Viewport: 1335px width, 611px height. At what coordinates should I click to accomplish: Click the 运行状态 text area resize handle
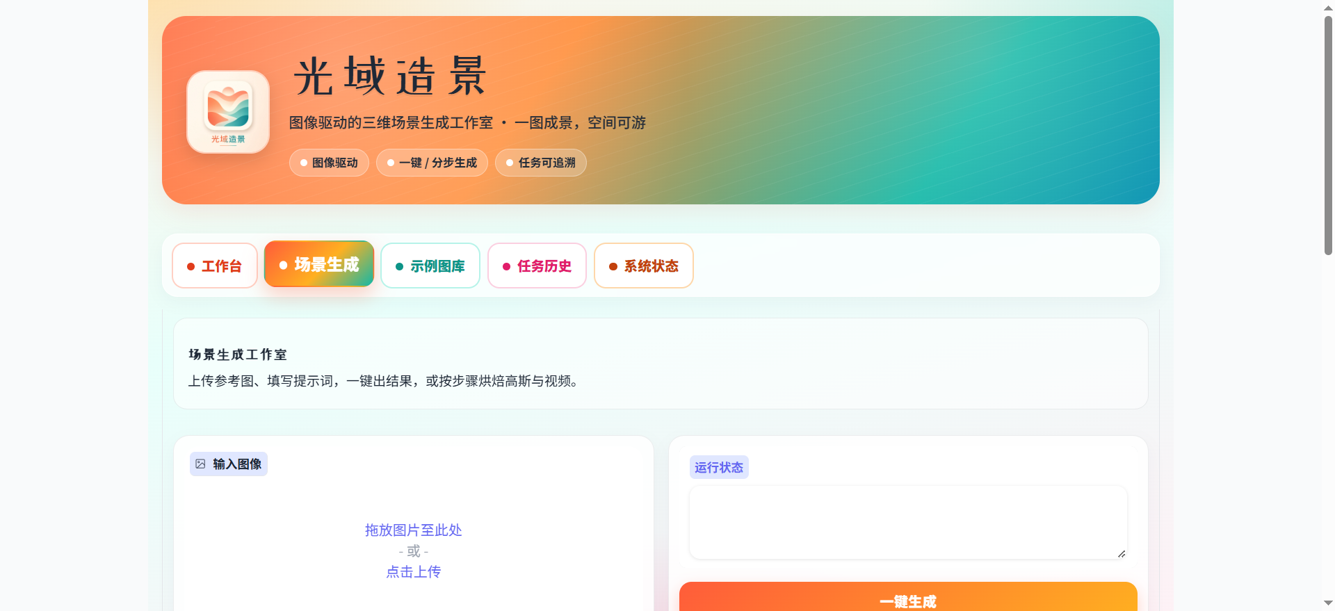(1122, 553)
